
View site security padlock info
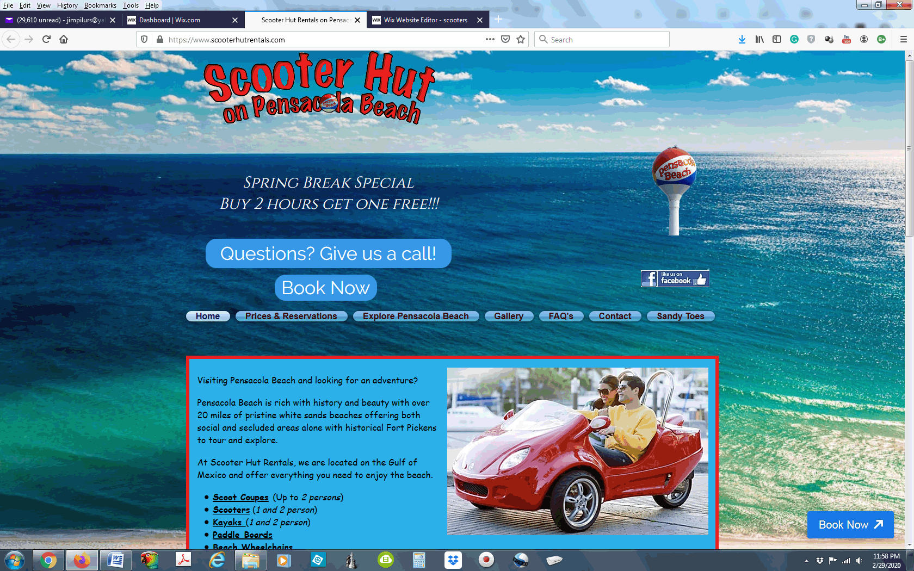tap(159, 39)
